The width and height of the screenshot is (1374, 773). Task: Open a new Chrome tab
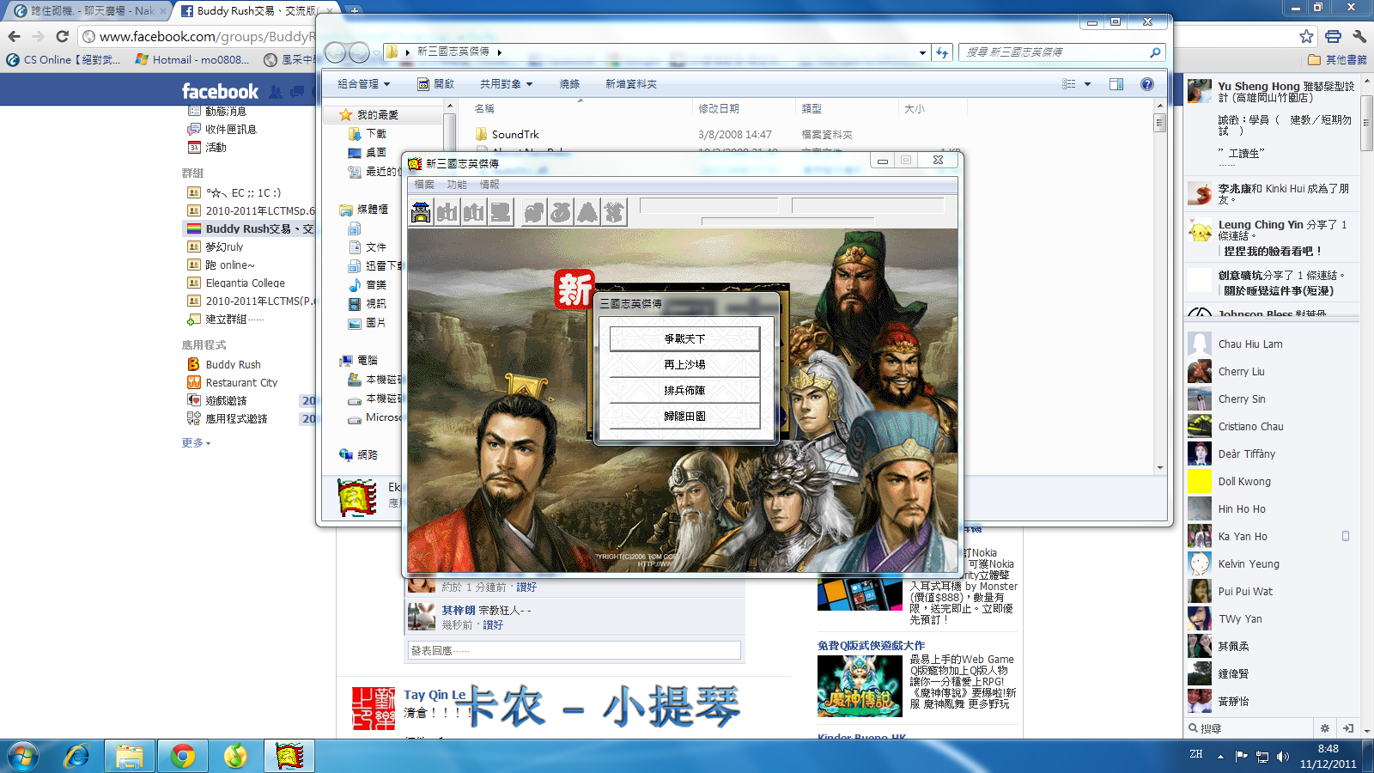click(x=354, y=11)
